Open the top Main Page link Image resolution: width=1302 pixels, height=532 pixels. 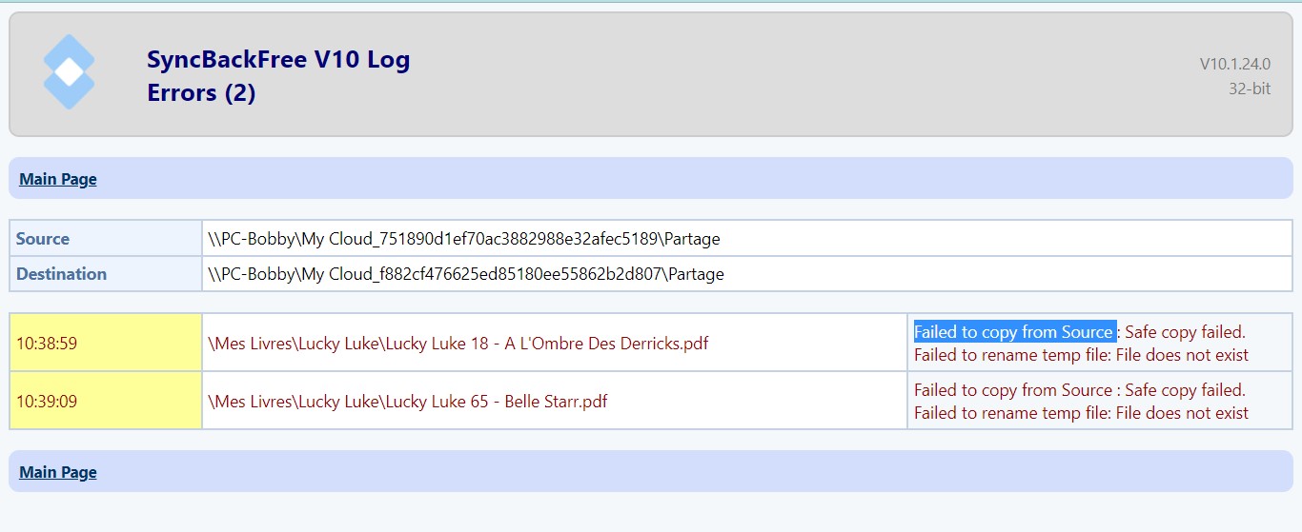click(x=58, y=179)
